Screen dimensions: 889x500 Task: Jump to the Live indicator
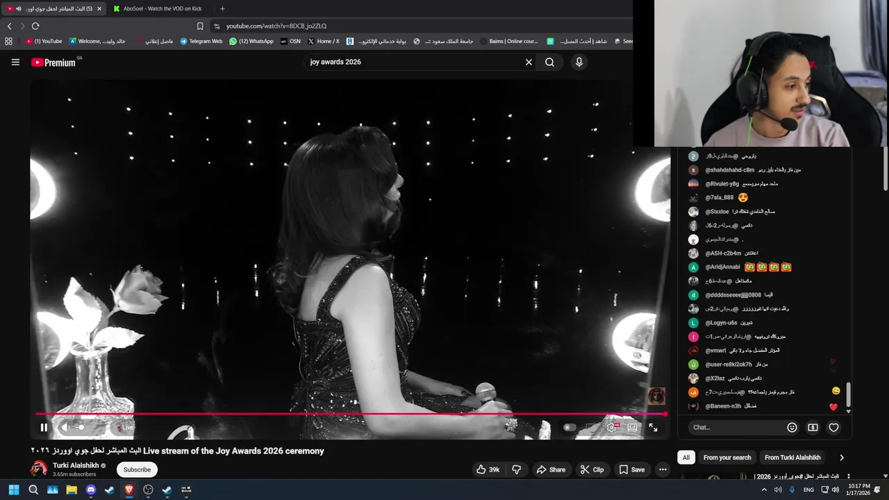[126, 427]
